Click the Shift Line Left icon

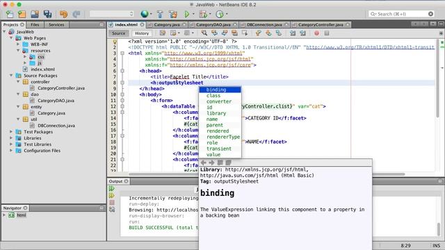pyautogui.click(x=293, y=33)
